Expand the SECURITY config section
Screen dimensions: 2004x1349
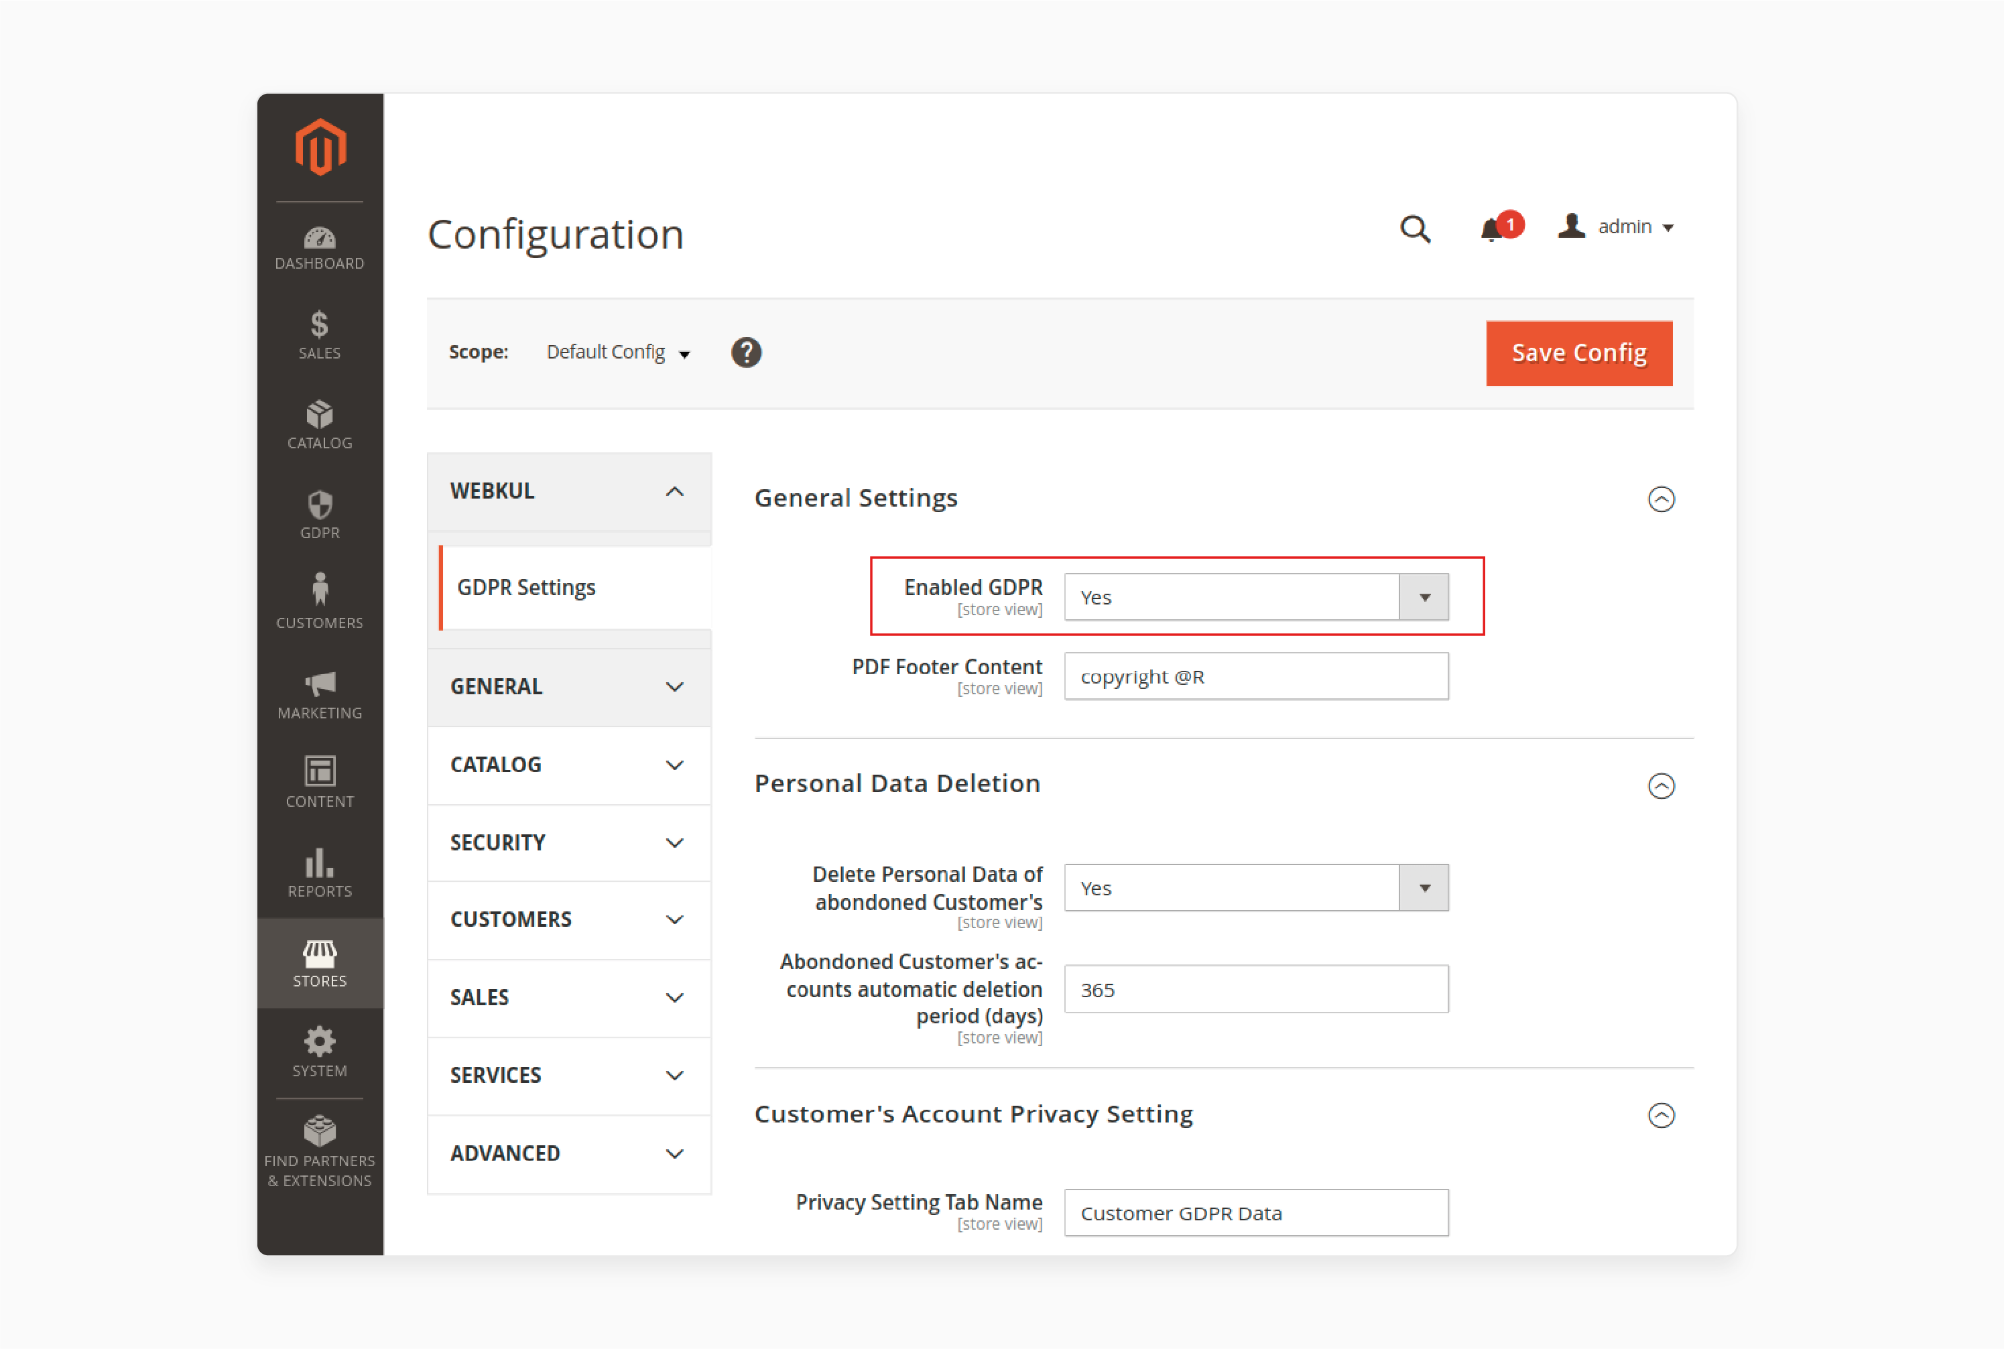click(569, 842)
